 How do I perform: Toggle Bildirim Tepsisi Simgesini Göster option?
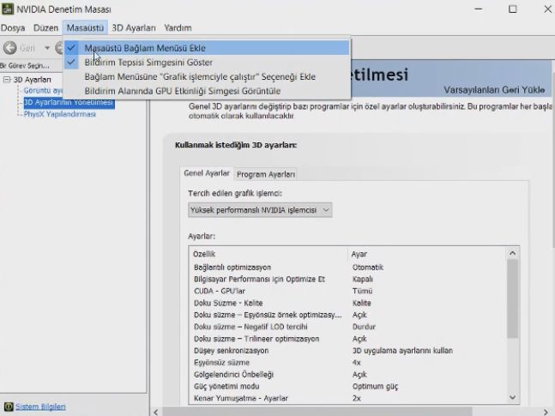pos(207,63)
